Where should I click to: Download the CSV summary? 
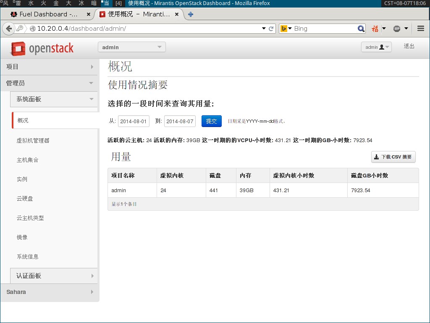[393, 157]
